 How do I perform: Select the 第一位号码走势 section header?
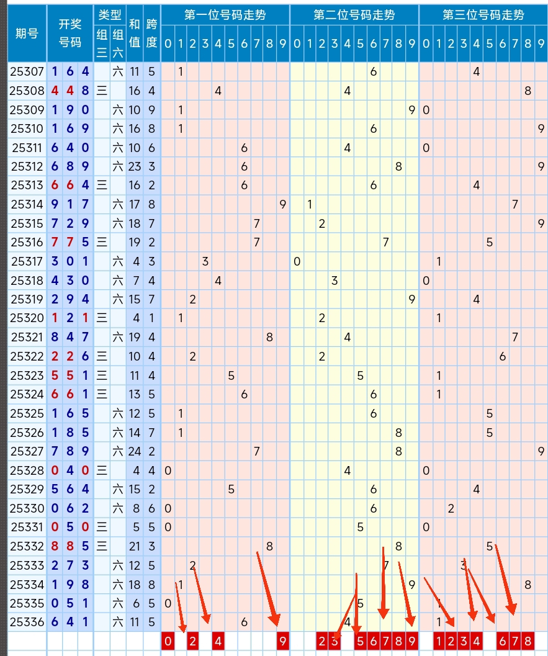[x=225, y=15]
